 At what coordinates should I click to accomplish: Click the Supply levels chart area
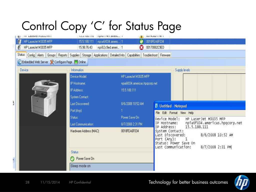coord(214,87)
